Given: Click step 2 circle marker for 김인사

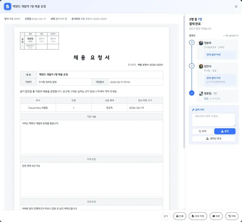Looking at the screenshot, I should coord(192,66).
